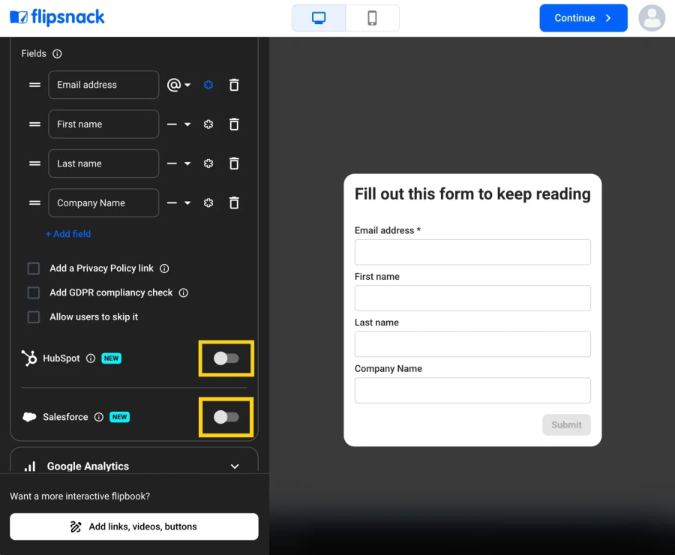The image size is (675, 555).
Task: Click the Add field link
Action: 68,233
